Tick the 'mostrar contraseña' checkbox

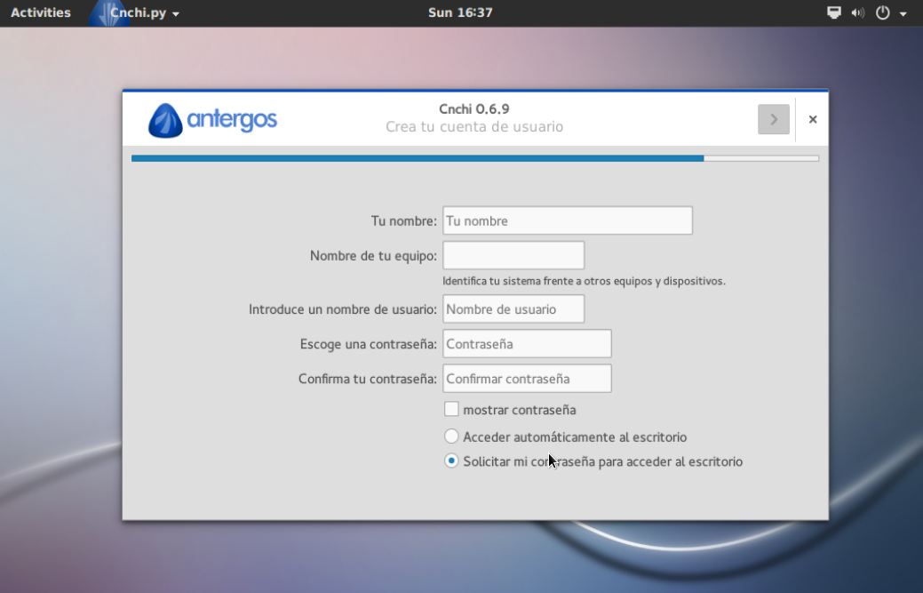pyautogui.click(x=451, y=409)
